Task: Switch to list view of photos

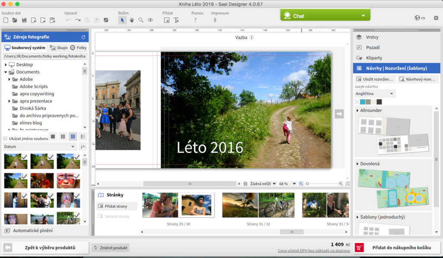Action: coord(83,137)
